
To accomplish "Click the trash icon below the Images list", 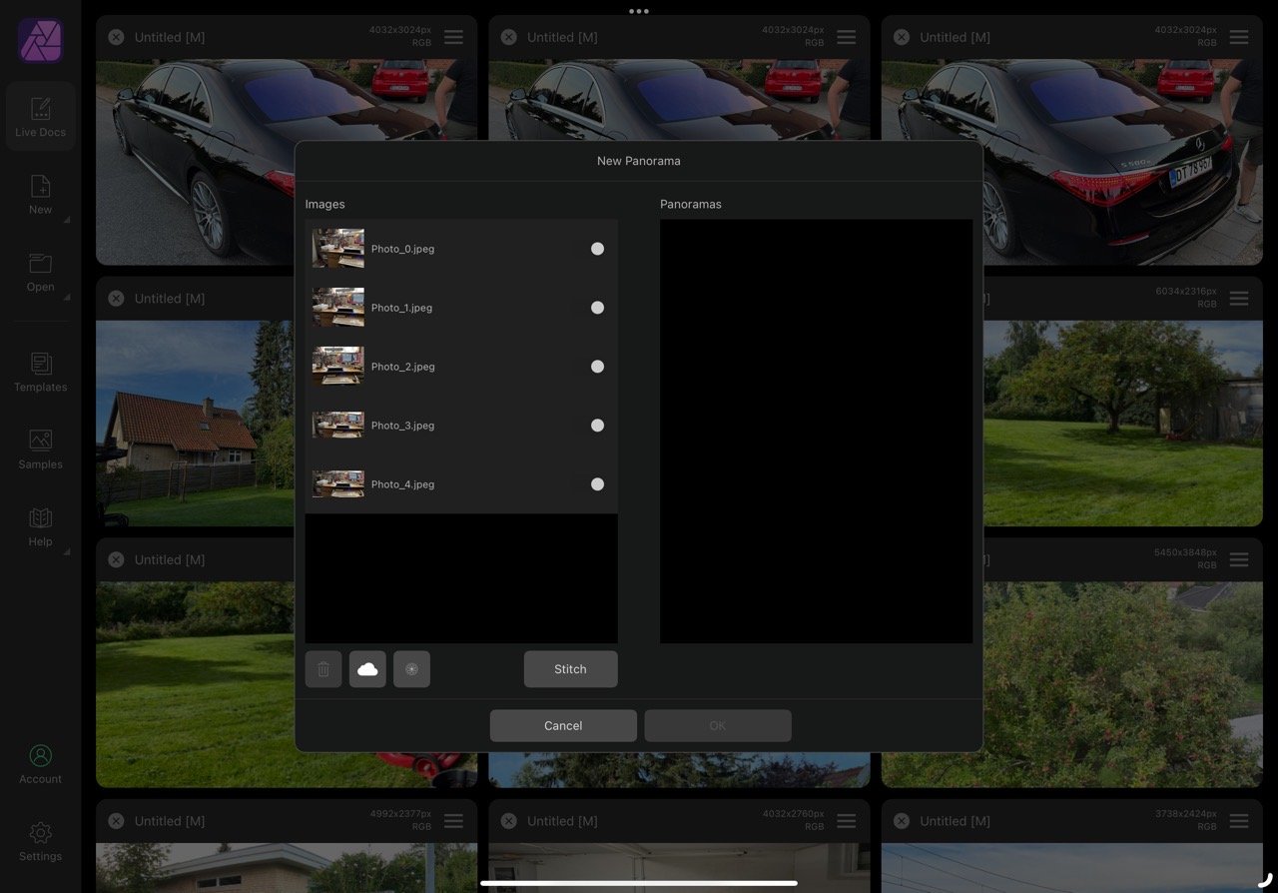I will click(323, 669).
